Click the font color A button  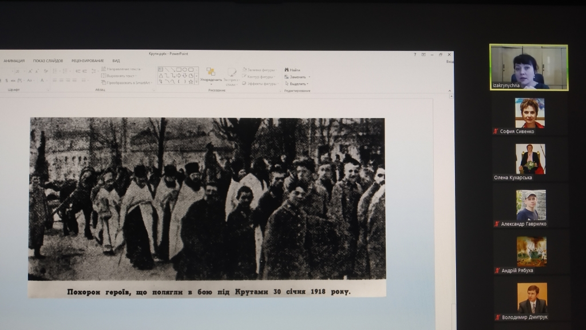tap(42, 80)
